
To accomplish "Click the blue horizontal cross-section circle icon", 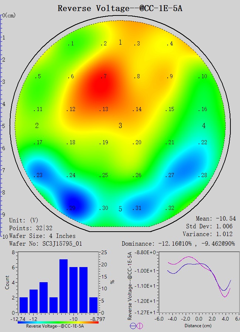I will [133, 326].
